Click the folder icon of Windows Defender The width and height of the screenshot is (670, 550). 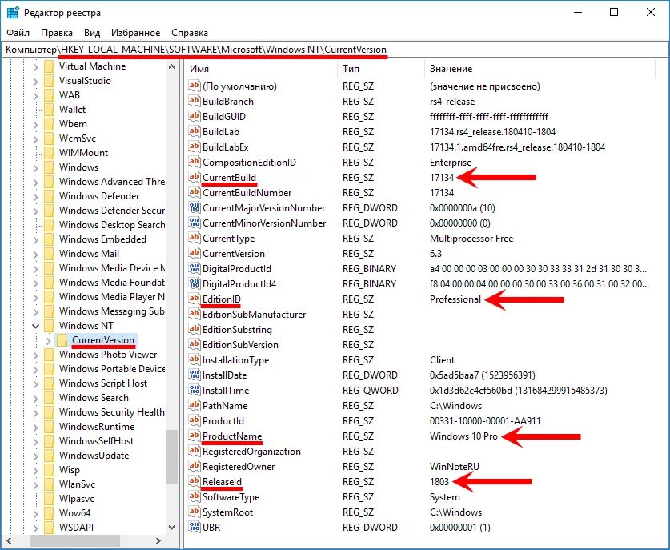pos(49,196)
